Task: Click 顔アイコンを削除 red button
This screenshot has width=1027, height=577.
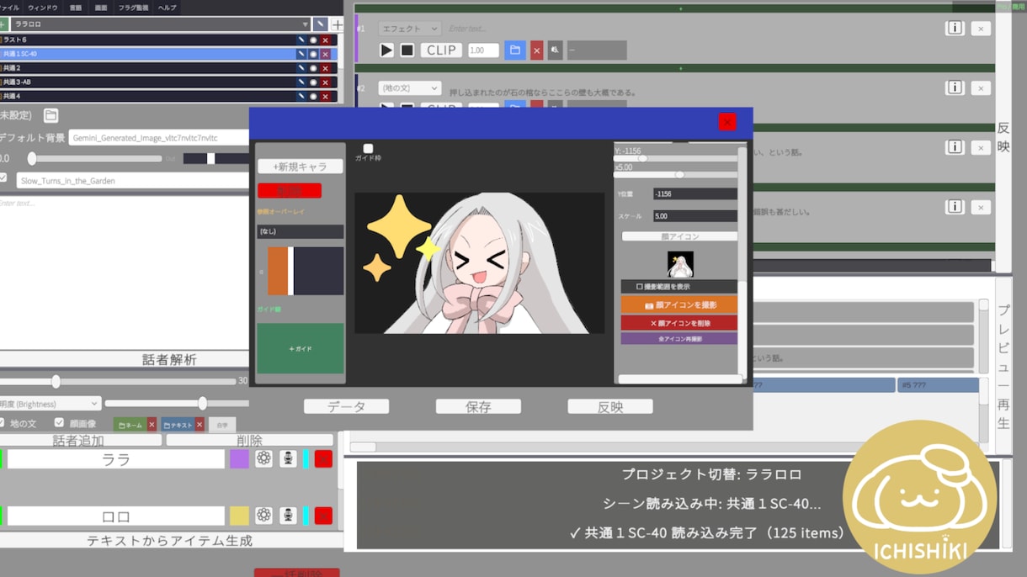Action: pyautogui.click(x=679, y=323)
